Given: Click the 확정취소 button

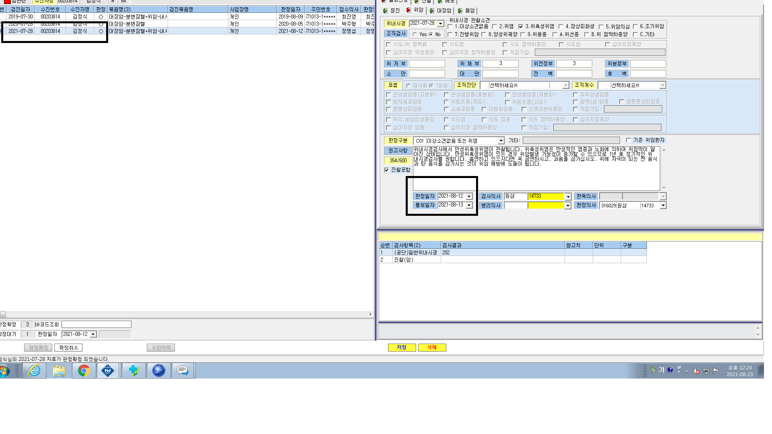Looking at the screenshot, I should tap(68, 348).
